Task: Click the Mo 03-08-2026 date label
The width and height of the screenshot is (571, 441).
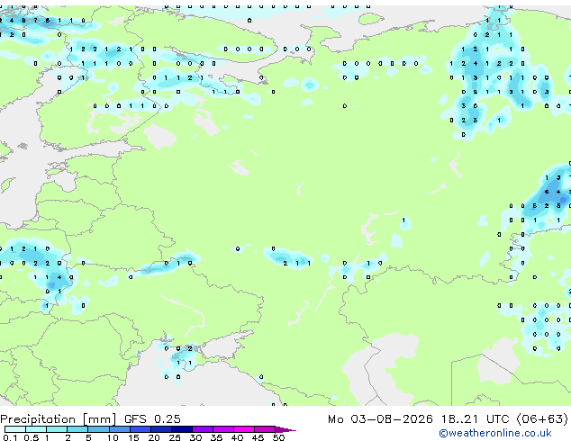Action: click(380, 419)
